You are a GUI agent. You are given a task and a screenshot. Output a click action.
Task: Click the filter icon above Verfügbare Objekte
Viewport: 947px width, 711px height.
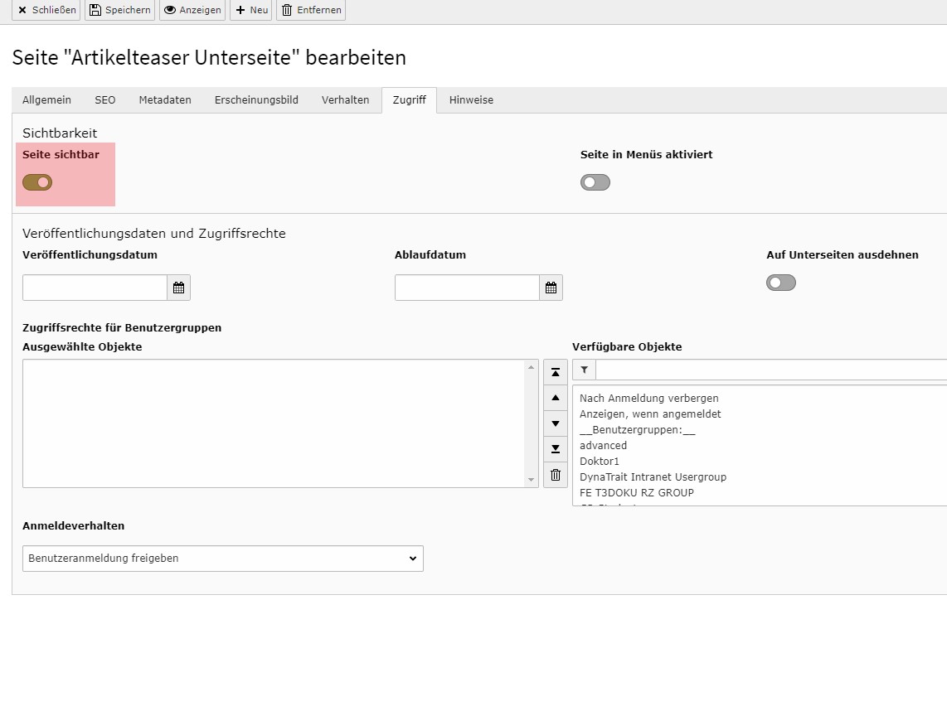584,370
